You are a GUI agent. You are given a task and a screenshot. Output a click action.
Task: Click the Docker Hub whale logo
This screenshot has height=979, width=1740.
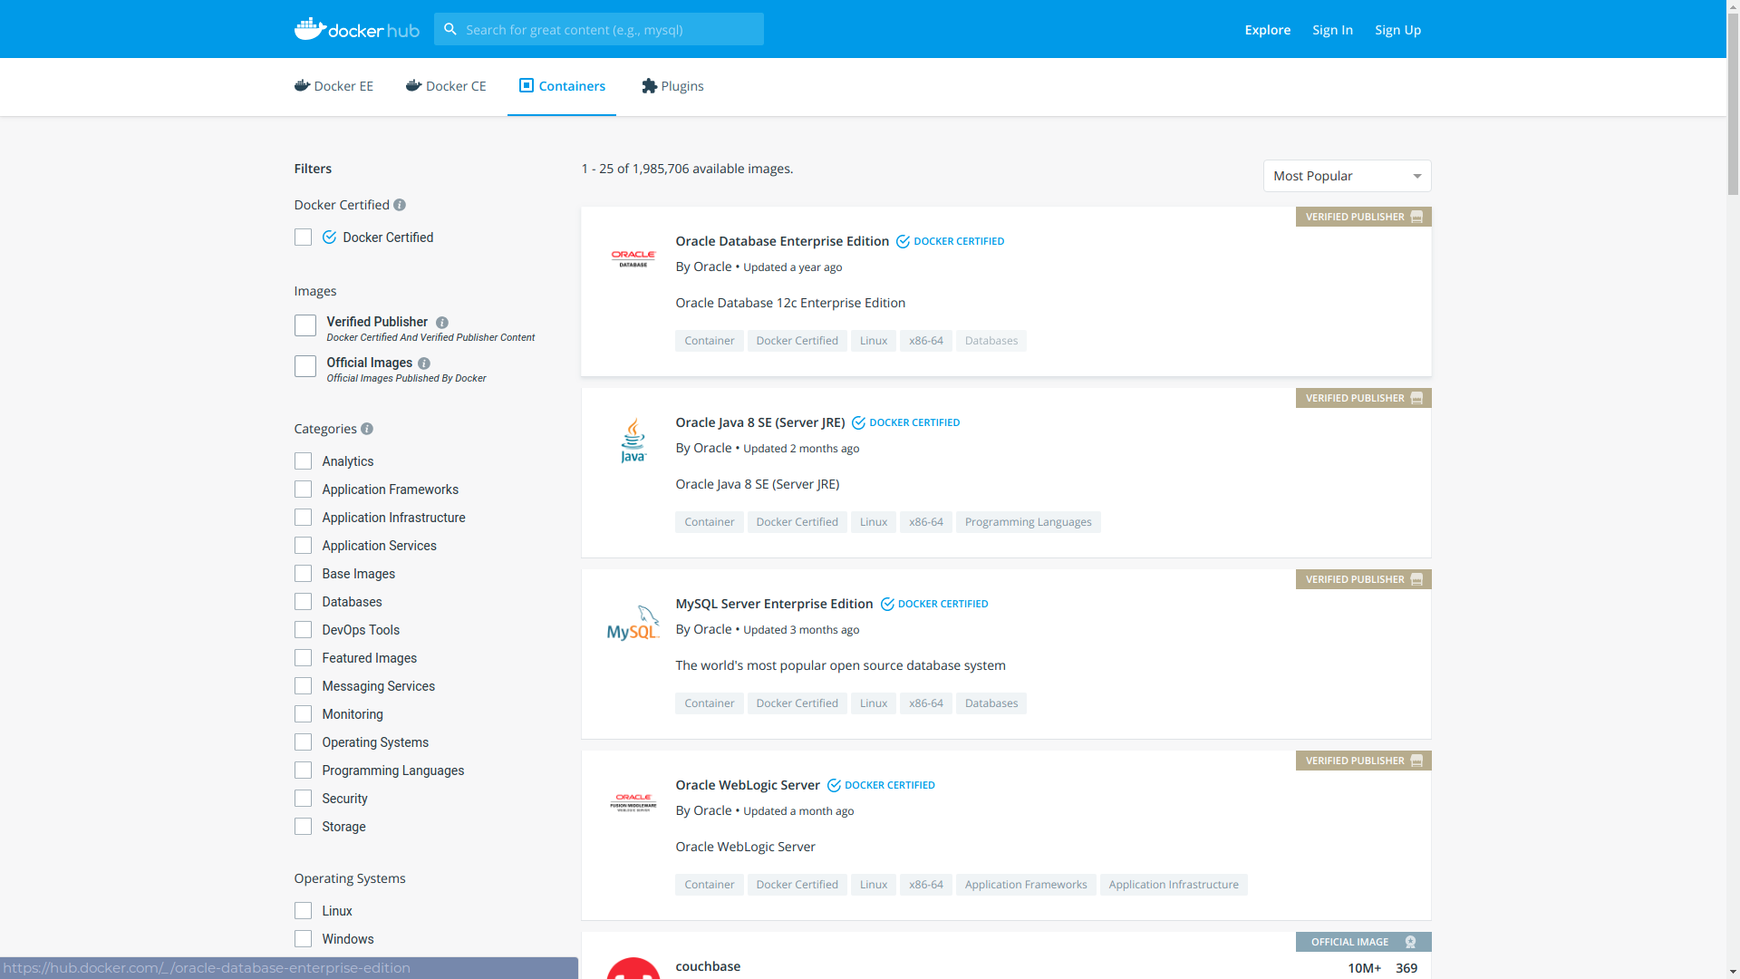click(x=356, y=29)
